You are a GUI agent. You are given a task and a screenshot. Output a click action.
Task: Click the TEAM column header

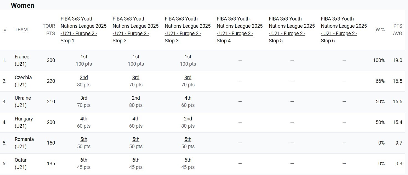pos(21,30)
